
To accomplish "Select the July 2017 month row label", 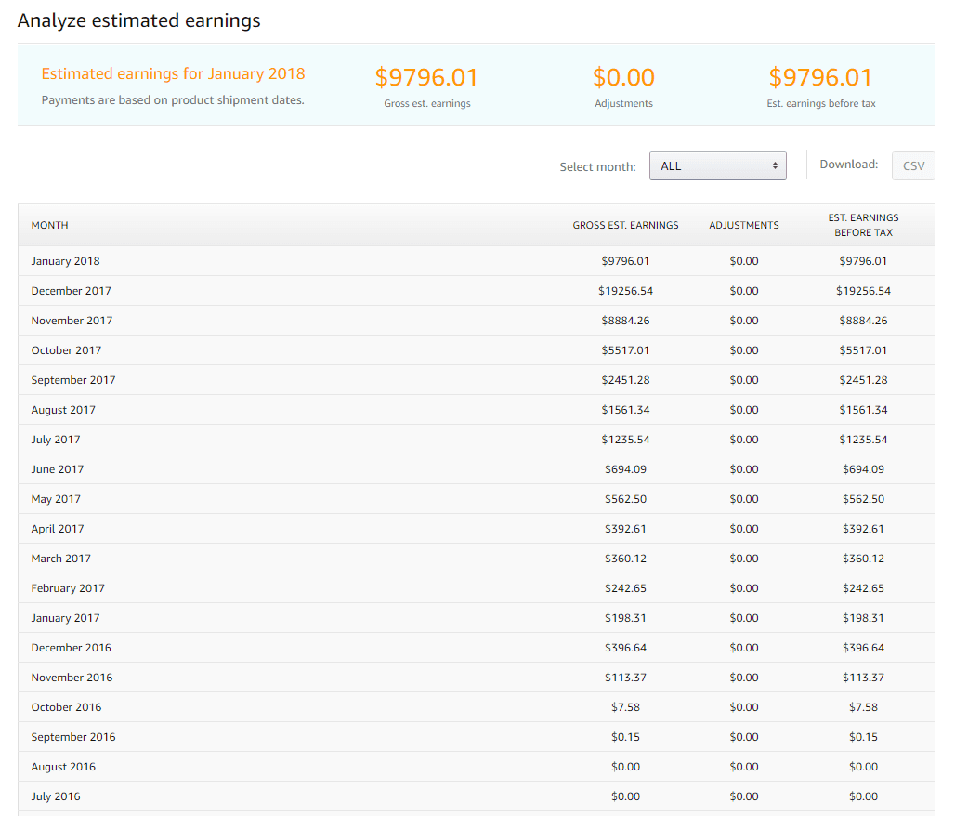I will coord(56,440).
